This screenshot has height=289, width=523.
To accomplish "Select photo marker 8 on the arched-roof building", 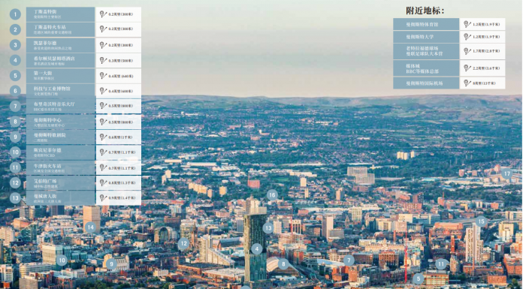I will (x=283, y=264).
